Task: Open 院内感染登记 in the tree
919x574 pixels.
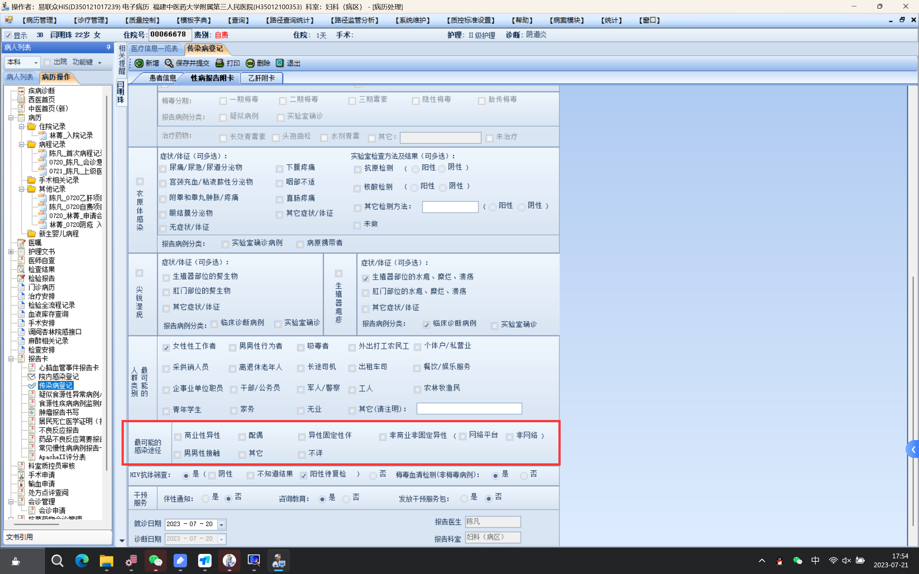Action: point(58,377)
